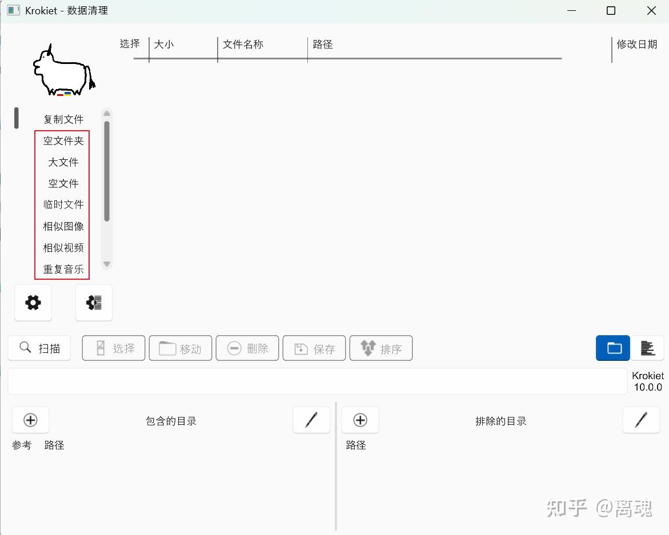Add an included directory with plus icon
669x535 pixels.
(x=30, y=420)
